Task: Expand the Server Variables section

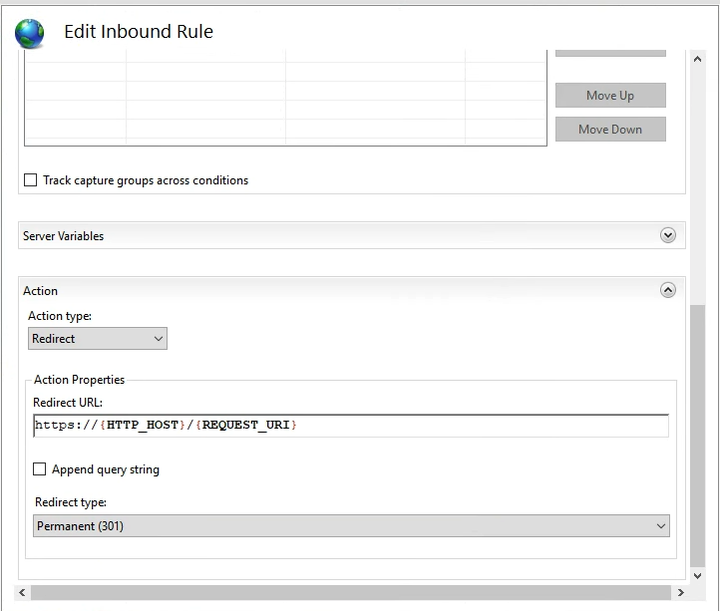Action: pyautogui.click(x=668, y=235)
